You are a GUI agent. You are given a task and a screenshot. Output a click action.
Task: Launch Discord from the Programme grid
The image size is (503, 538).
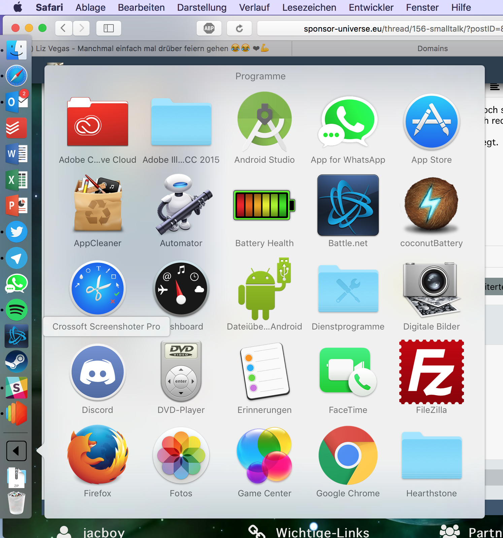click(x=98, y=372)
